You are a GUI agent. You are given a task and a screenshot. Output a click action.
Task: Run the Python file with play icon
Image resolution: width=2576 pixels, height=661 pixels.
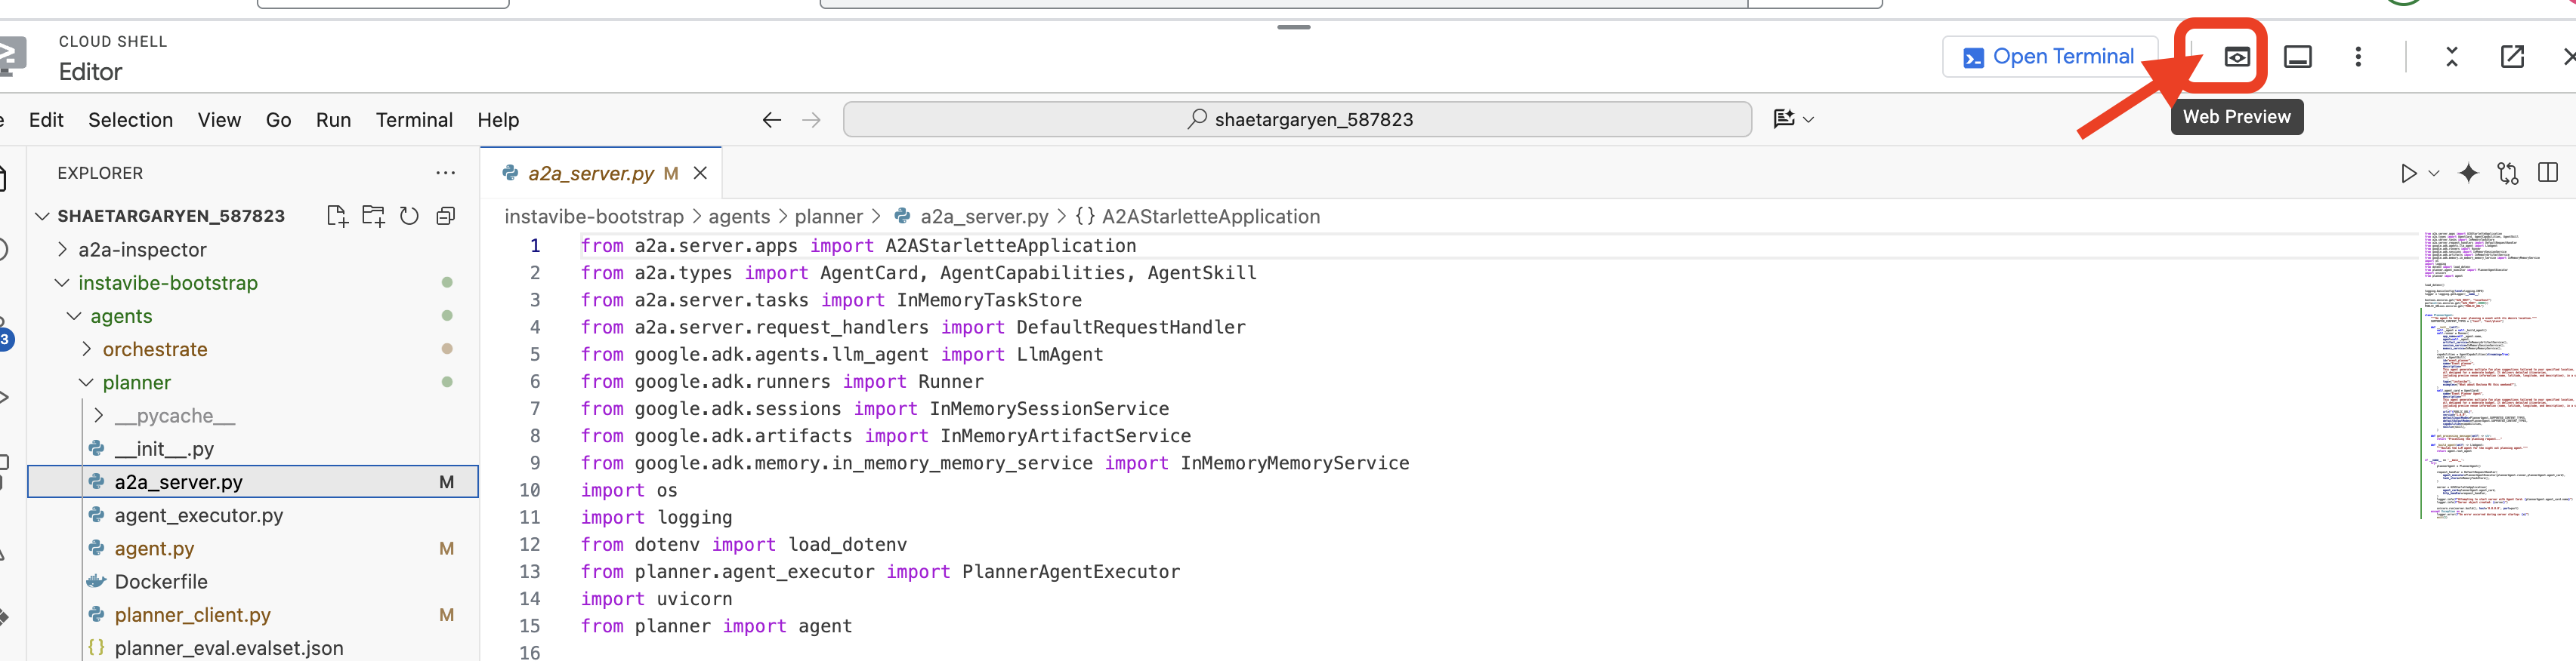2408,174
